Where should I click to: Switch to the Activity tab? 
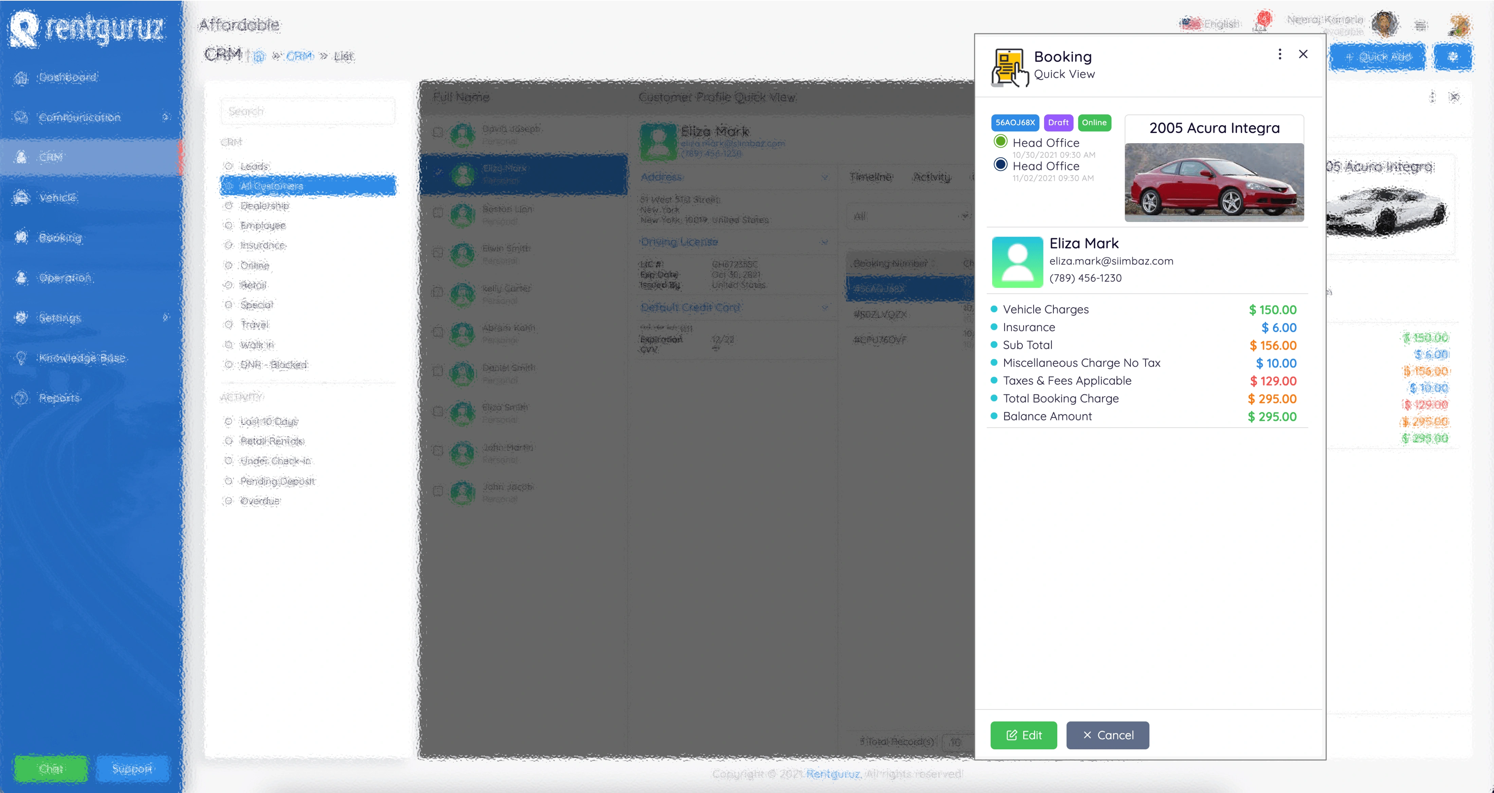(x=931, y=177)
